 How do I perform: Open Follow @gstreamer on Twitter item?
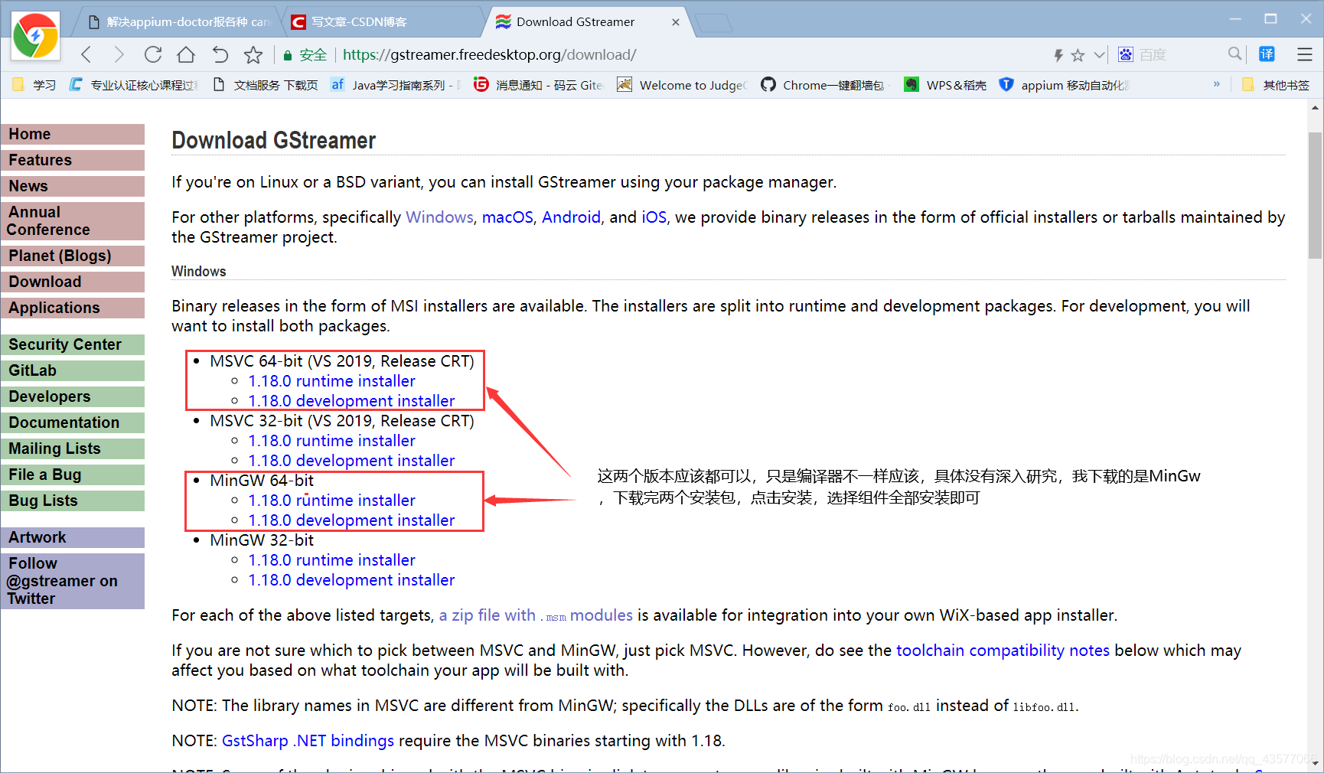tap(73, 581)
